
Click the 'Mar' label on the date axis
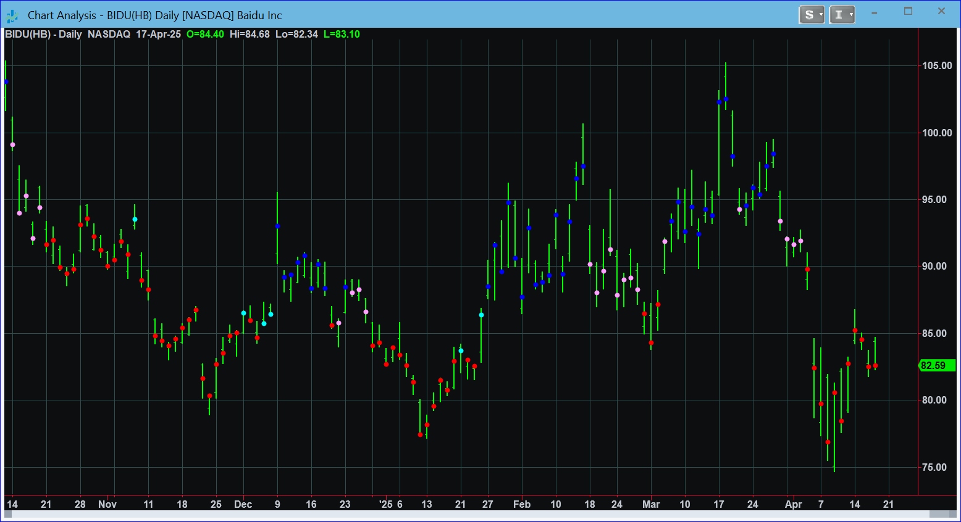click(x=651, y=504)
